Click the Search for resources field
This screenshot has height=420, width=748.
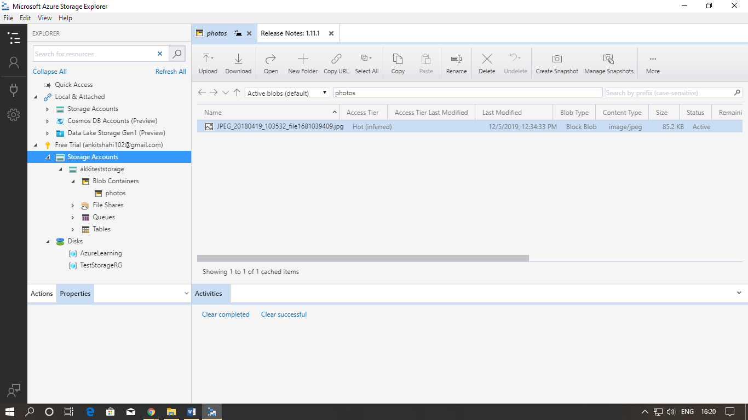point(94,54)
